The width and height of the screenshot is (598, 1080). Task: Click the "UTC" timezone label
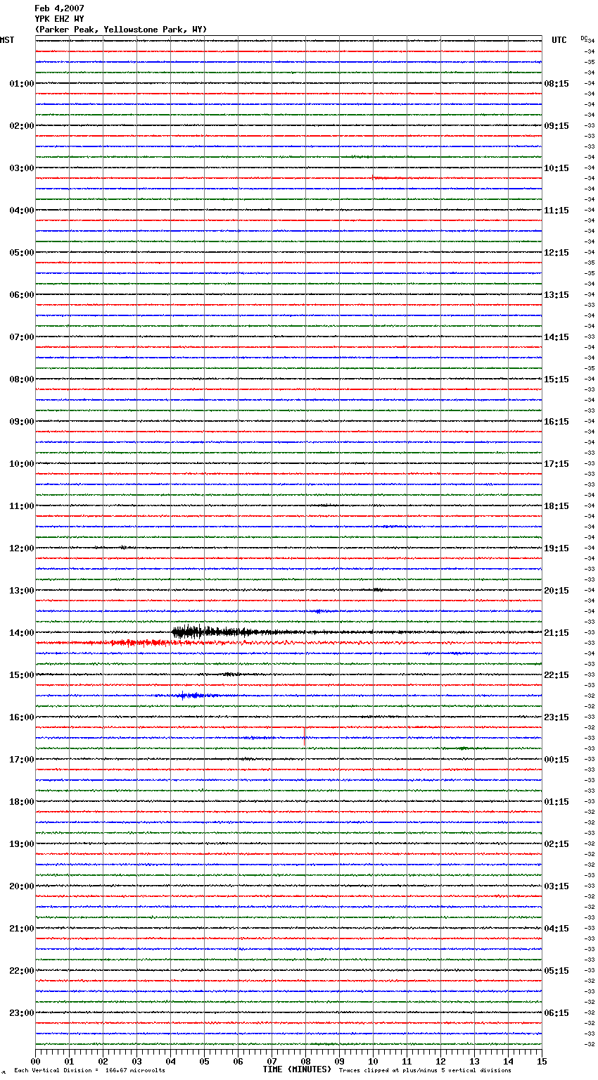point(559,40)
